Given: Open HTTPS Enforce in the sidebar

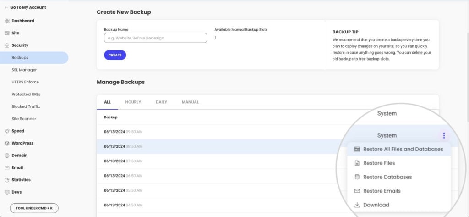Looking at the screenshot, I should pyautogui.click(x=25, y=82).
